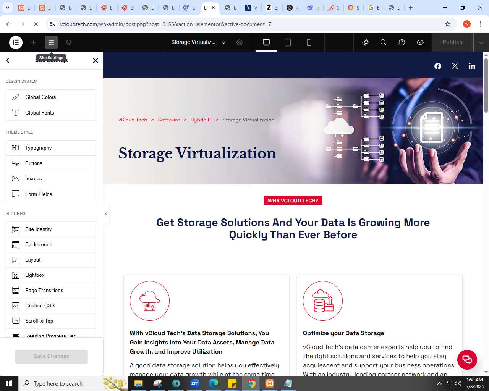
Task: Open Form Fields theme style
Action: click(52, 194)
